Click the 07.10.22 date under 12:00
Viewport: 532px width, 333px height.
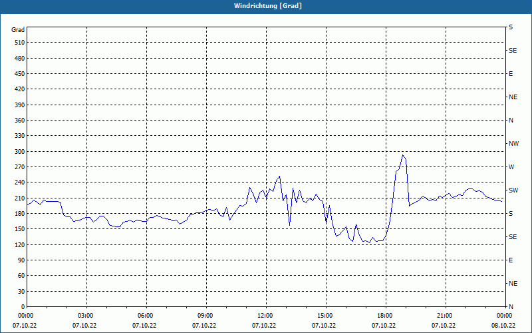pyautogui.click(x=264, y=326)
